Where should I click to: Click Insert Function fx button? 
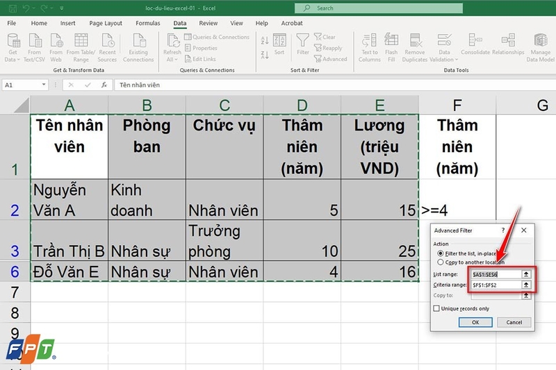point(104,85)
